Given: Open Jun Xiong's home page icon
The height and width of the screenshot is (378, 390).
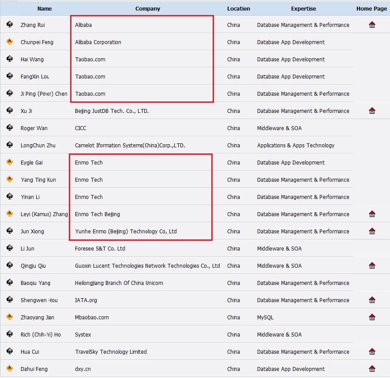Looking at the screenshot, I should pyautogui.click(x=372, y=231).
